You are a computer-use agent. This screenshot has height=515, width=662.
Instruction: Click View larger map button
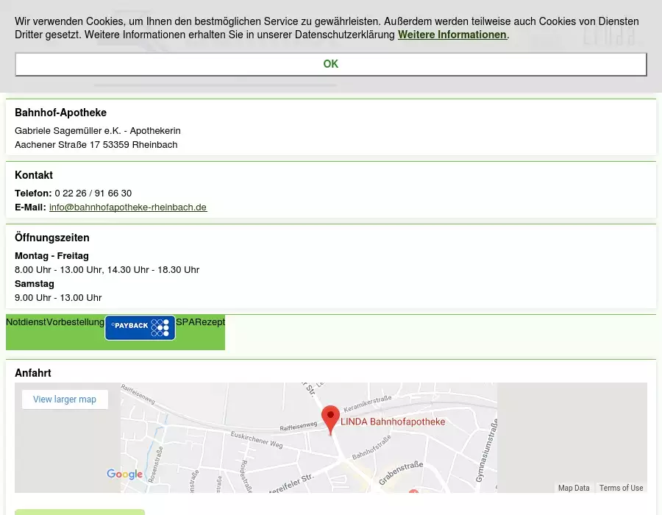point(65,399)
